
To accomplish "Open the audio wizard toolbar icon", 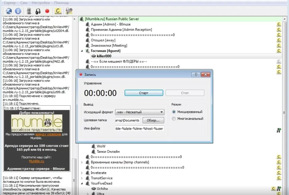I will tap(69, 11).
